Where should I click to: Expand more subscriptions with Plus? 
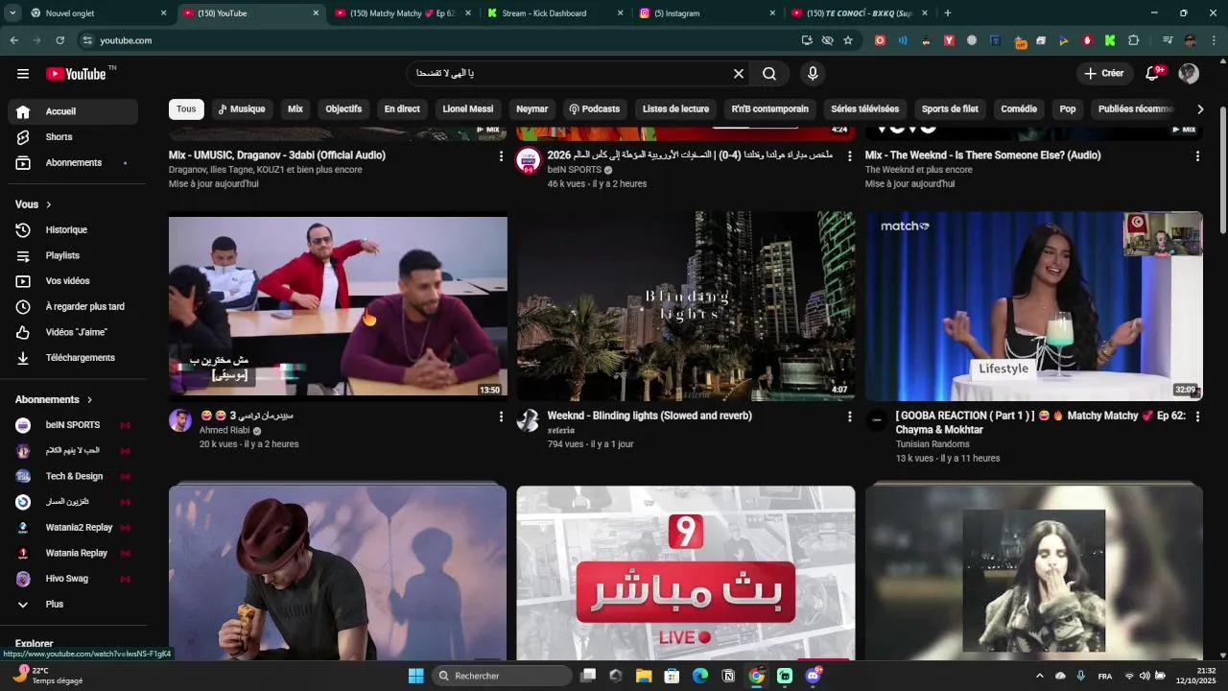pyautogui.click(x=73, y=605)
